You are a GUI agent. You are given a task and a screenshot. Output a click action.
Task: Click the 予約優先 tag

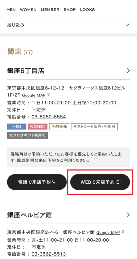point(59,127)
